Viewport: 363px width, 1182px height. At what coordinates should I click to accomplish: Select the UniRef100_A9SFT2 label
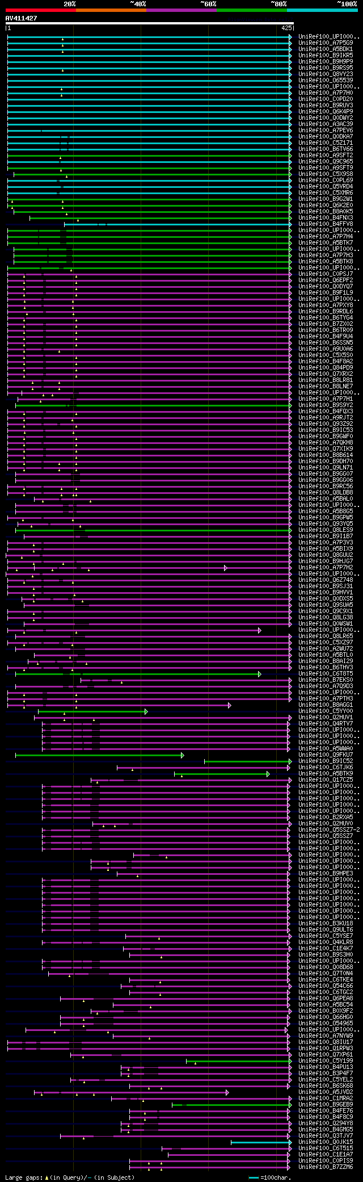pos(326,155)
